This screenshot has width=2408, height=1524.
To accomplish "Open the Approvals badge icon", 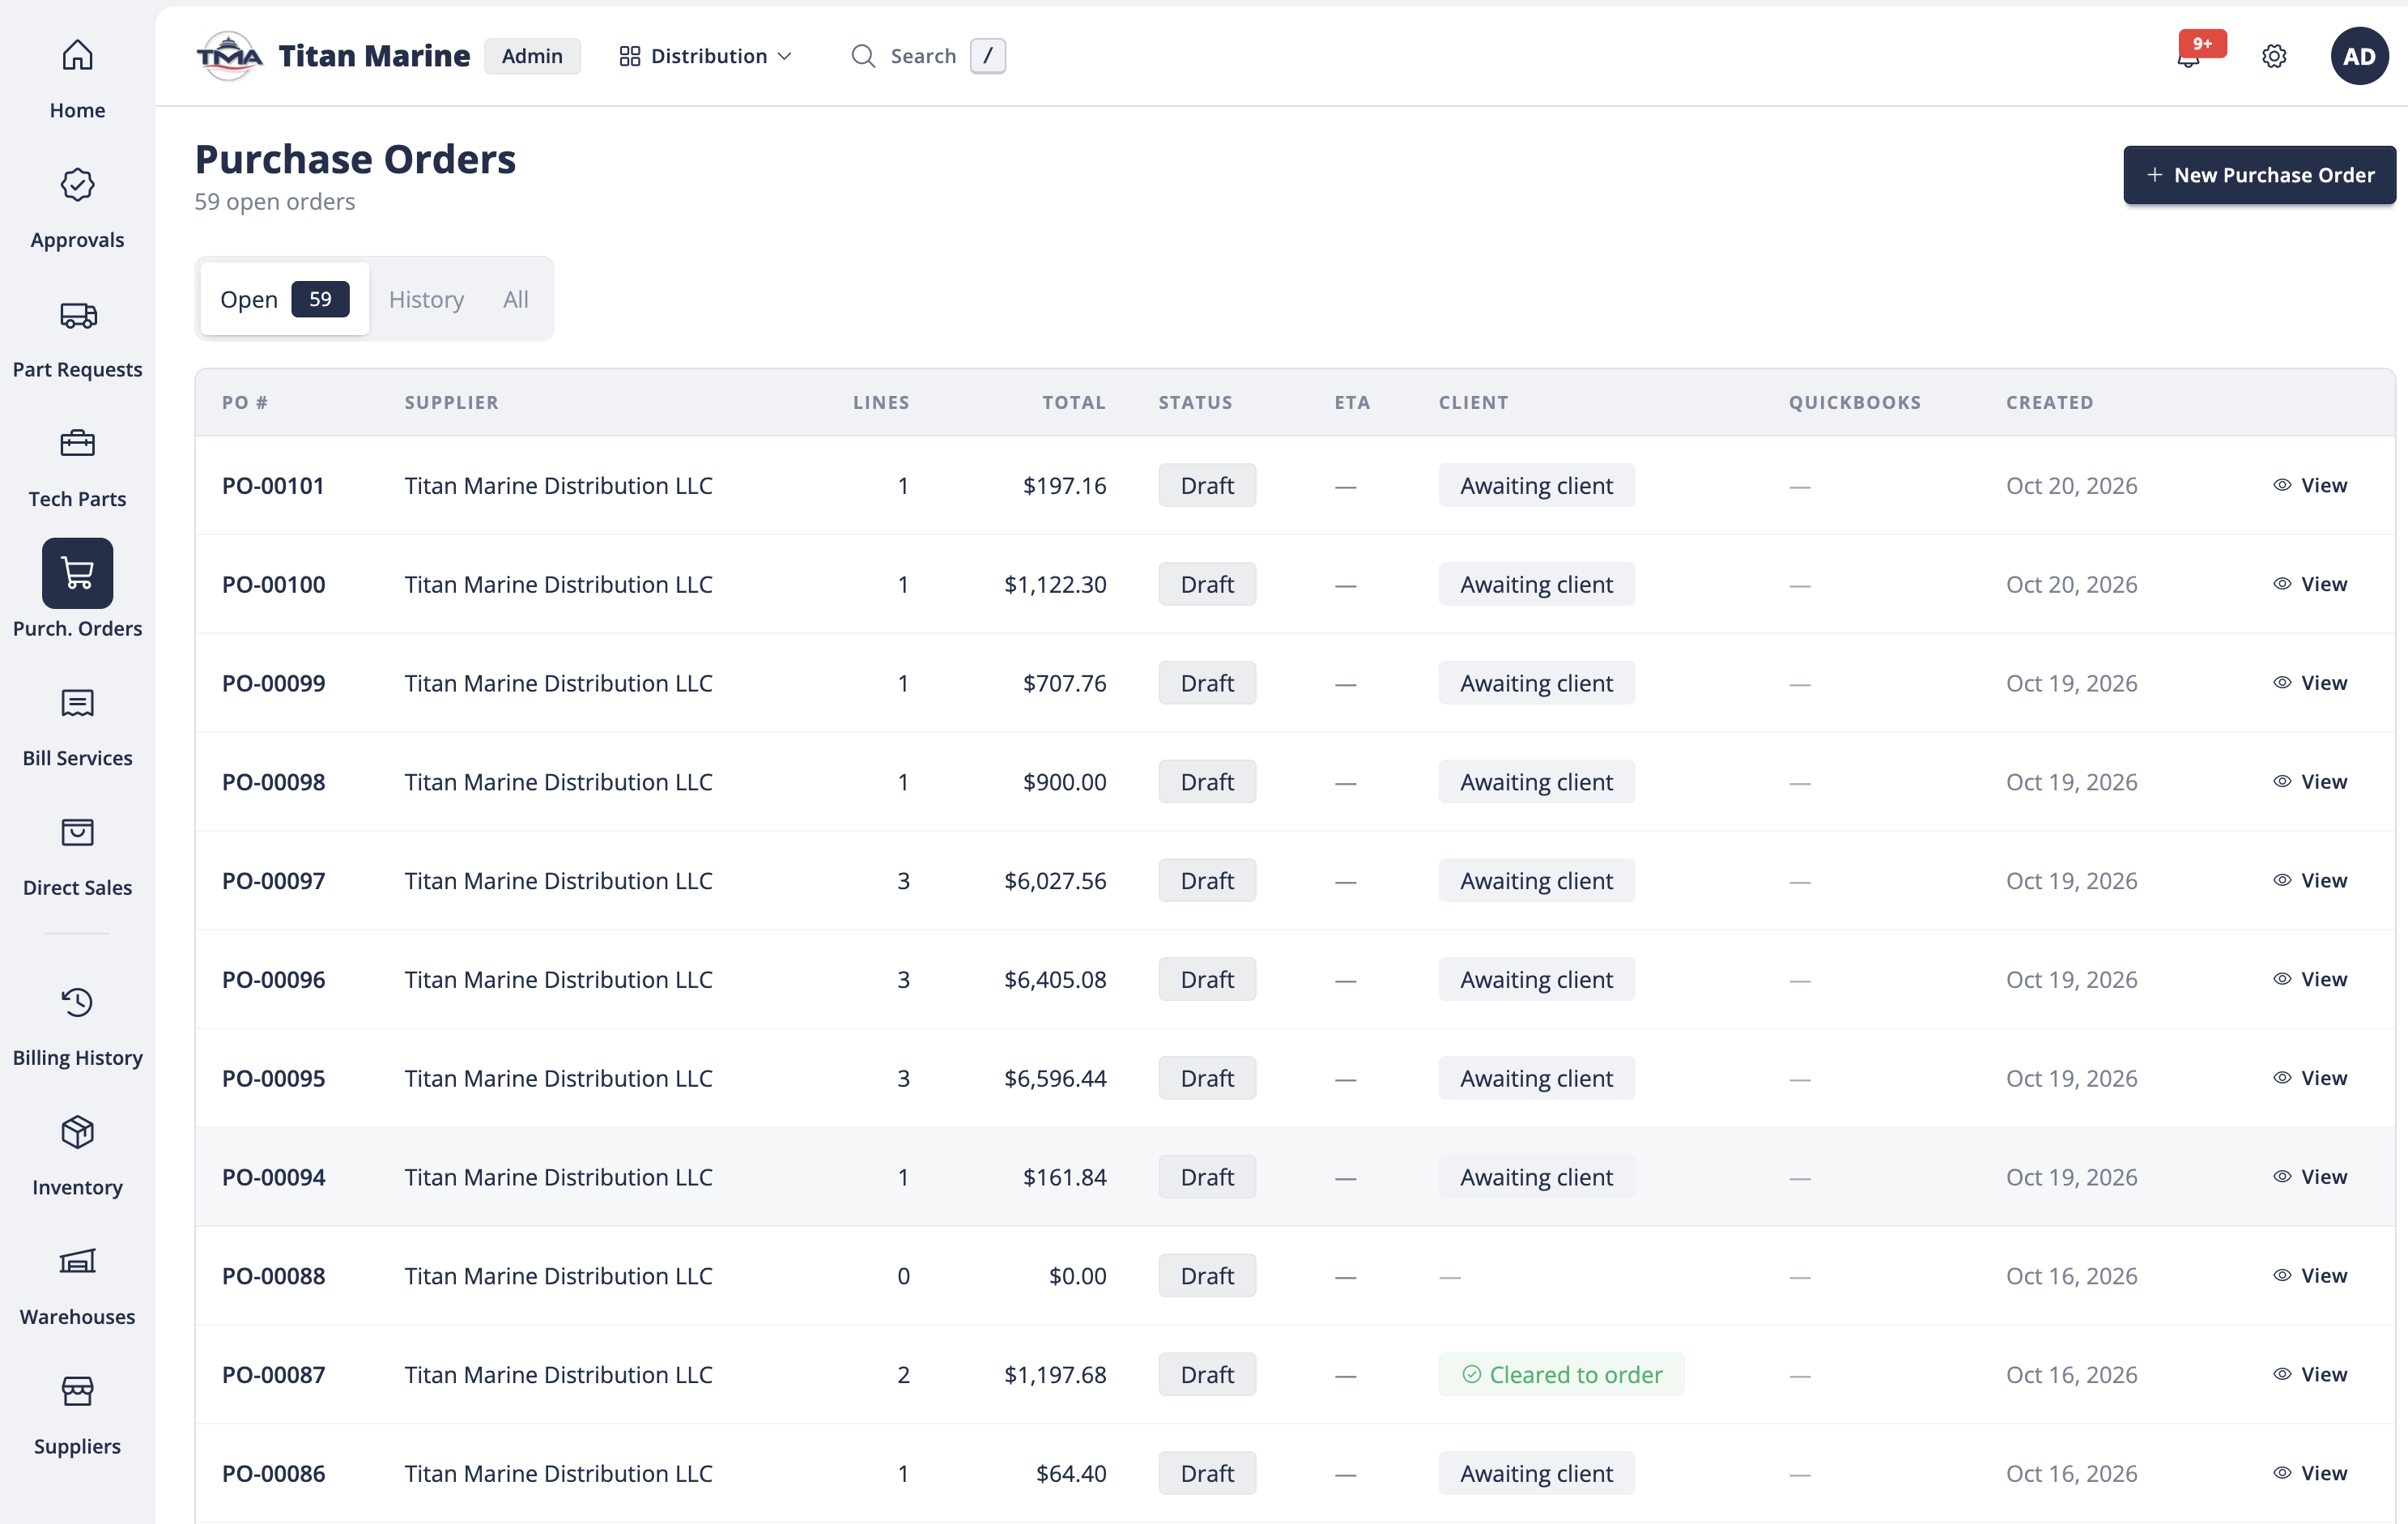I will [x=77, y=185].
